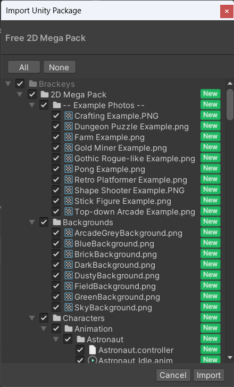Click the scrollbar down arrow
Image resolution: width=234 pixels, height=387 pixels.
coord(230,357)
